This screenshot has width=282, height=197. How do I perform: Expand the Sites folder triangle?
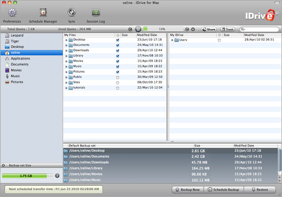pos(66,83)
